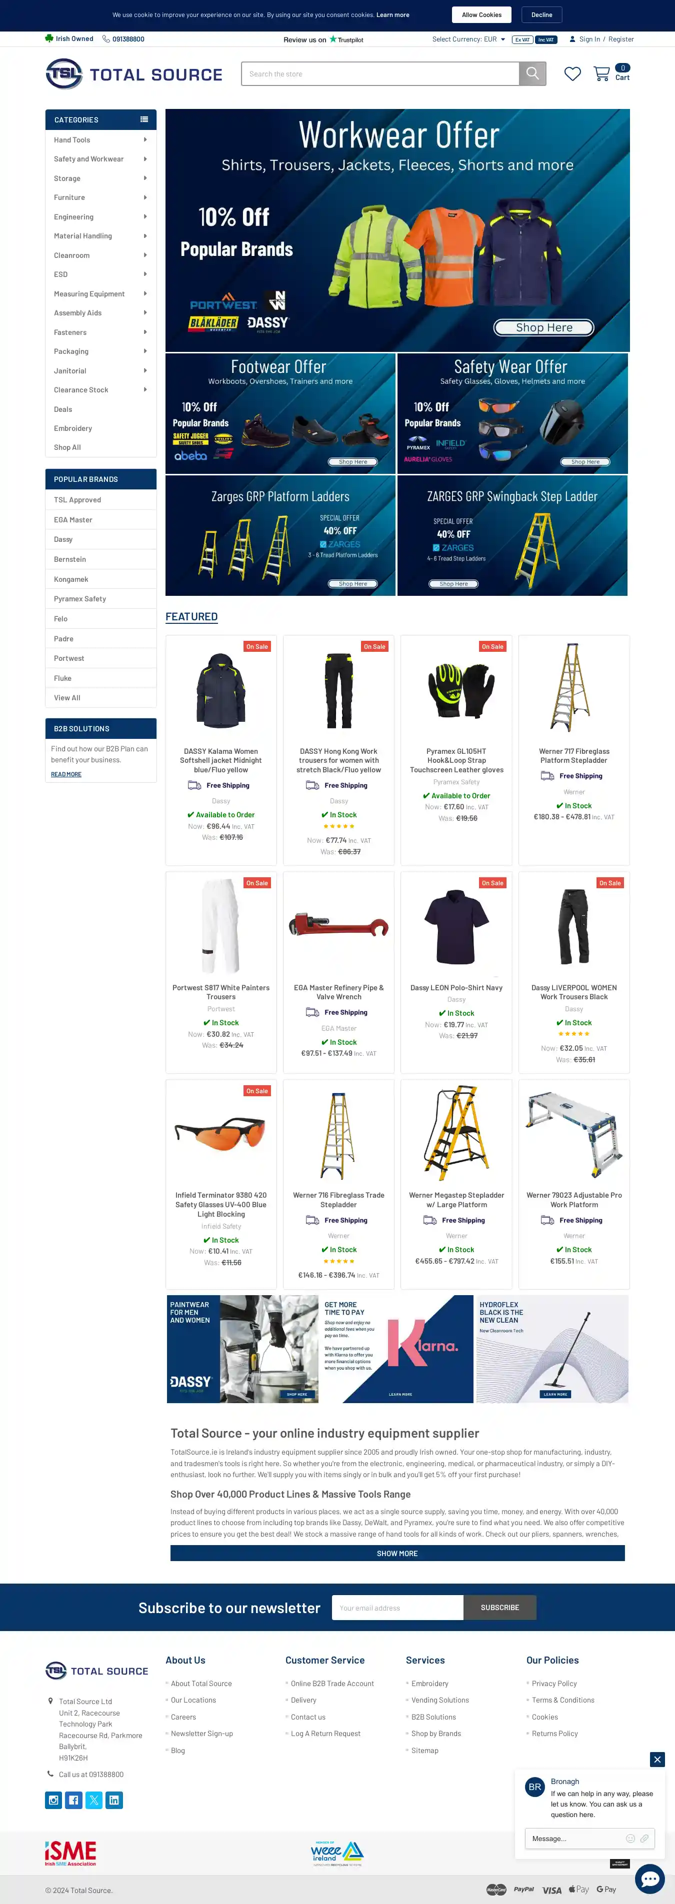Image resolution: width=675 pixels, height=1904 pixels.
Task: Open the LinkedIn social icon
Action: point(114,1800)
